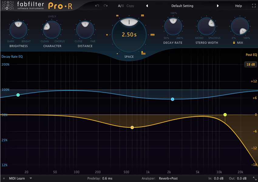Image resolution: width=258 pixels, height=182 pixels.
Task: Click the +12 Post EQ axis label
Action: point(254,81)
